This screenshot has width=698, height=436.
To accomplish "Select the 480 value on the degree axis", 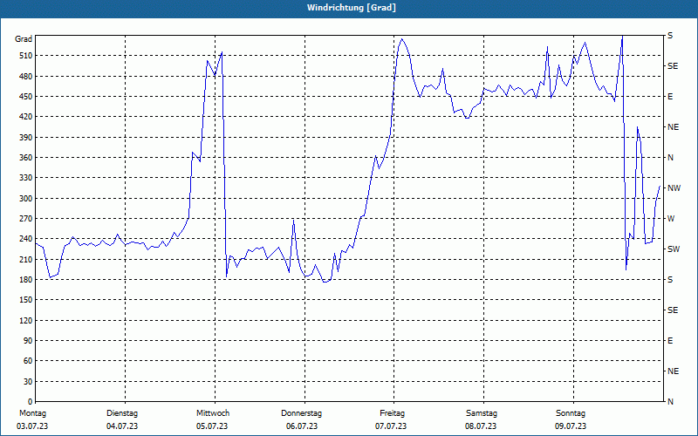I will [x=26, y=76].
